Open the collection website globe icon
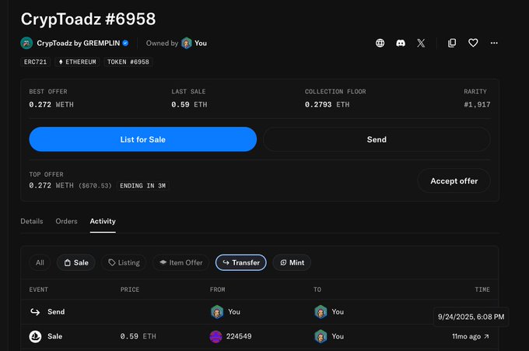This screenshot has height=351, width=529. 380,43
